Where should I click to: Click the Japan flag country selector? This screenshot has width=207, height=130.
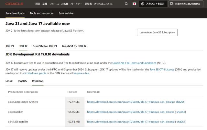pyautogui.click(x=134, y=4)
